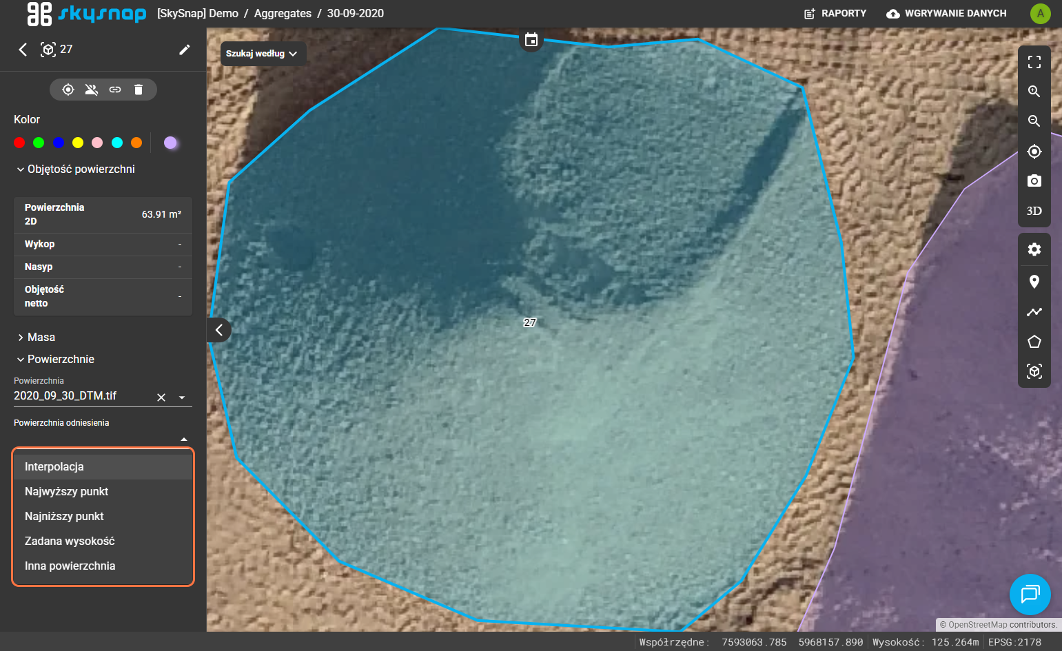Select the volume cube measurement tool
Screen dimensions: 1062x651
[1034, 371]
